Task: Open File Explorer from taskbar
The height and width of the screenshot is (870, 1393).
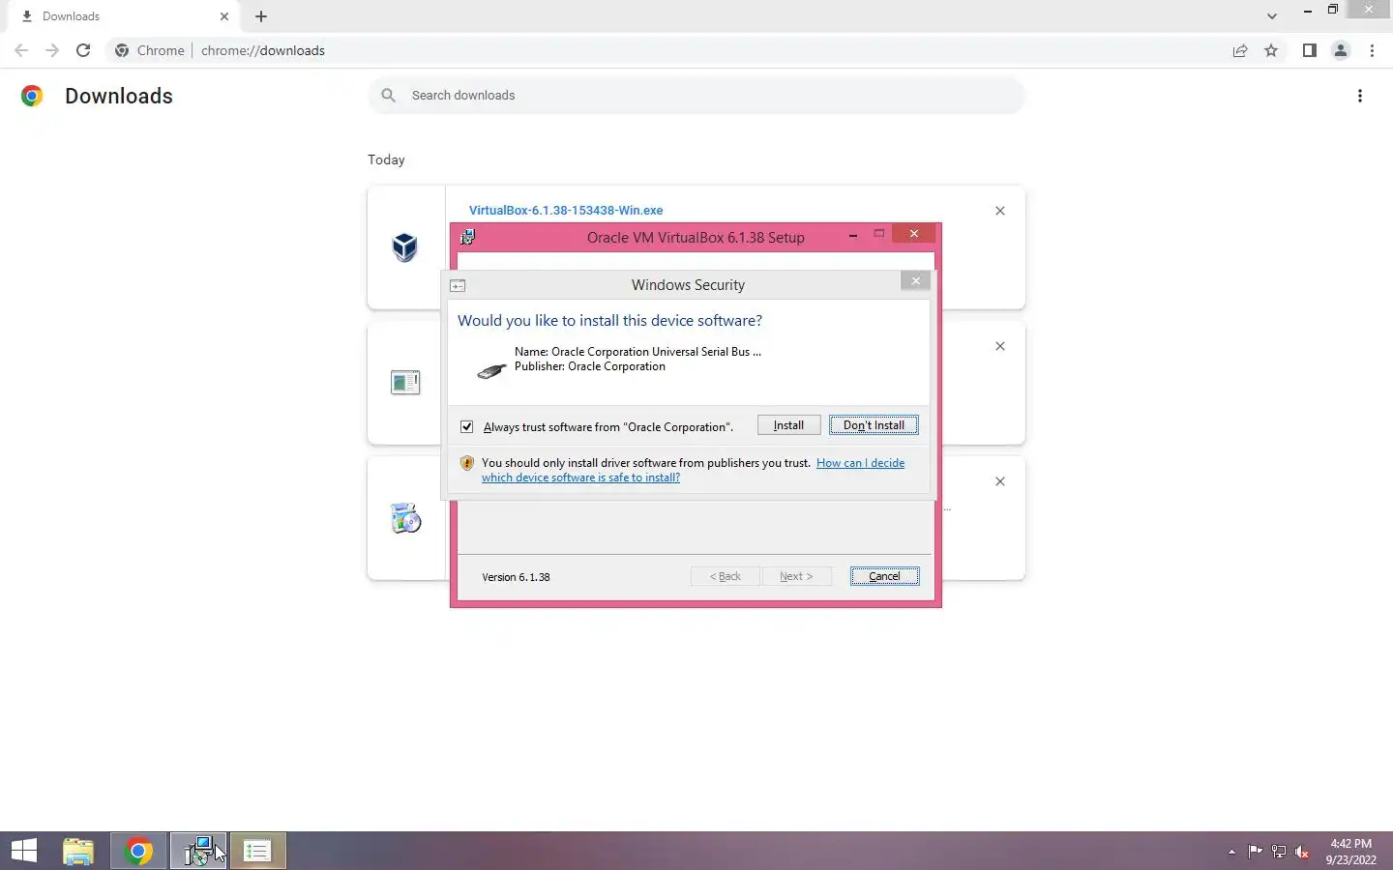Action: pos(78,851)
